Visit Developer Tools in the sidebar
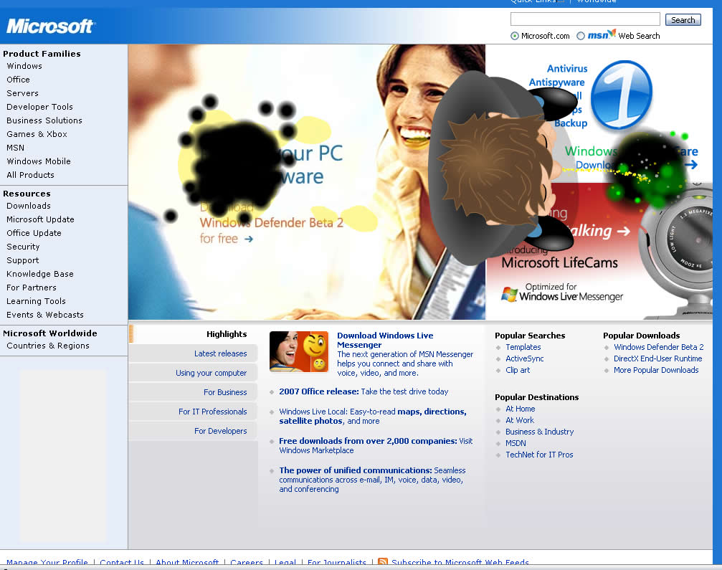The height and width of the screenshot is (570, 722). [x=39, y=107]
